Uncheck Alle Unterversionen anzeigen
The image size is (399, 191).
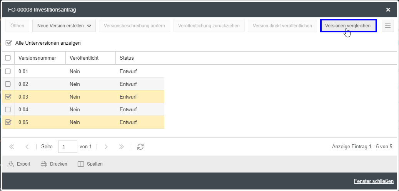(8, 43)
